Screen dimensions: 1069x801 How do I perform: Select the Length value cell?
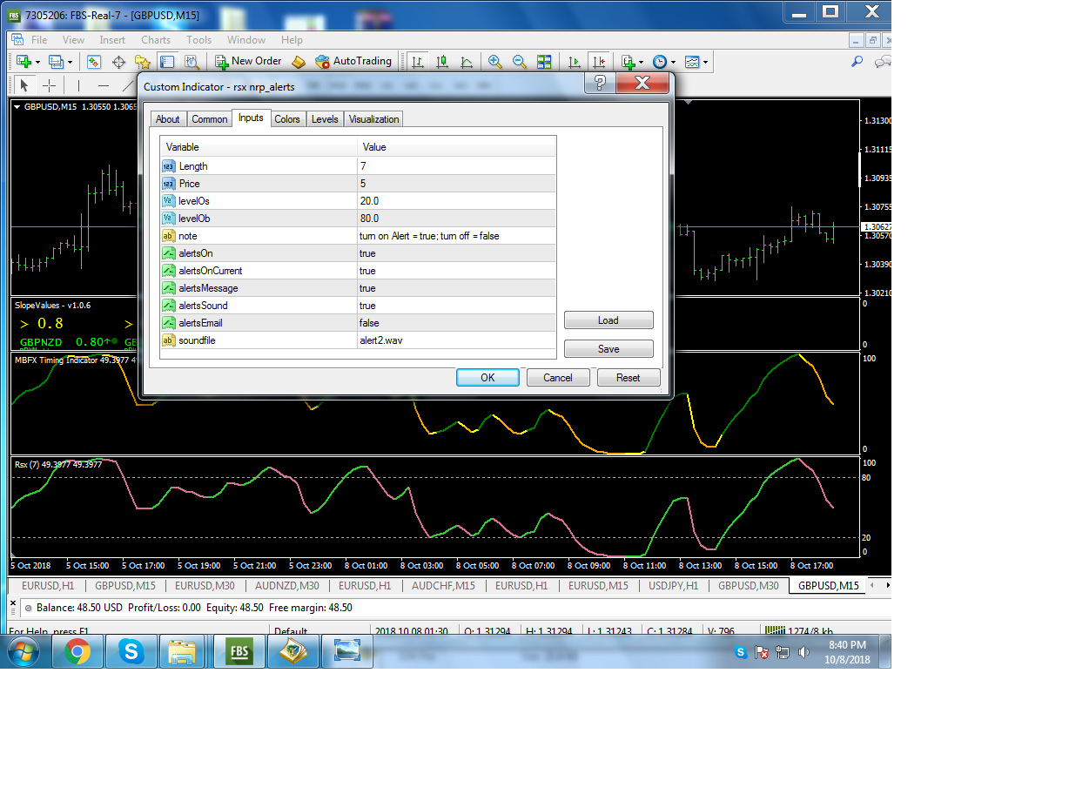pos(456,166)
